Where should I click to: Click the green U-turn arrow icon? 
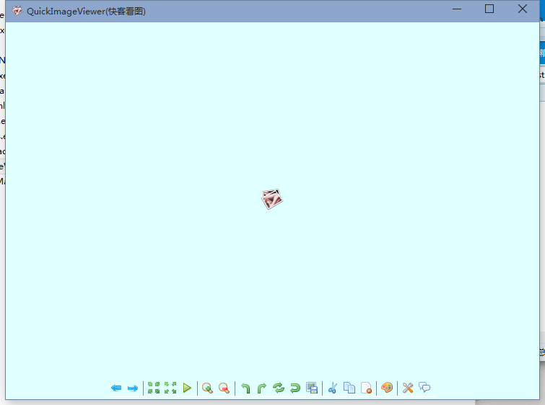[x=295, y=388]
